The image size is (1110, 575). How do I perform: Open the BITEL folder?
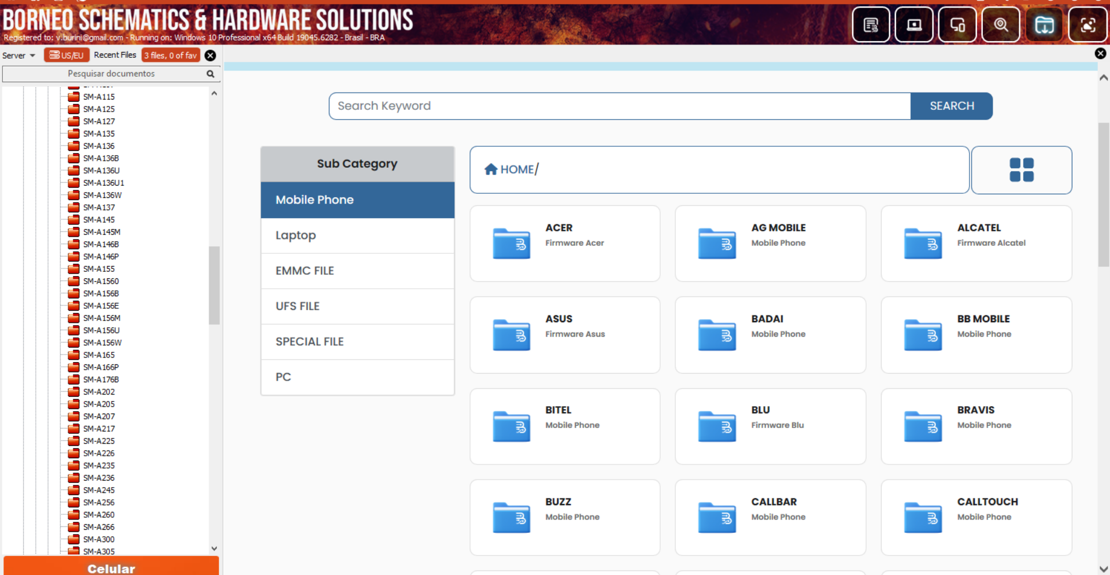pyautogui.click(x=565, y=426)
